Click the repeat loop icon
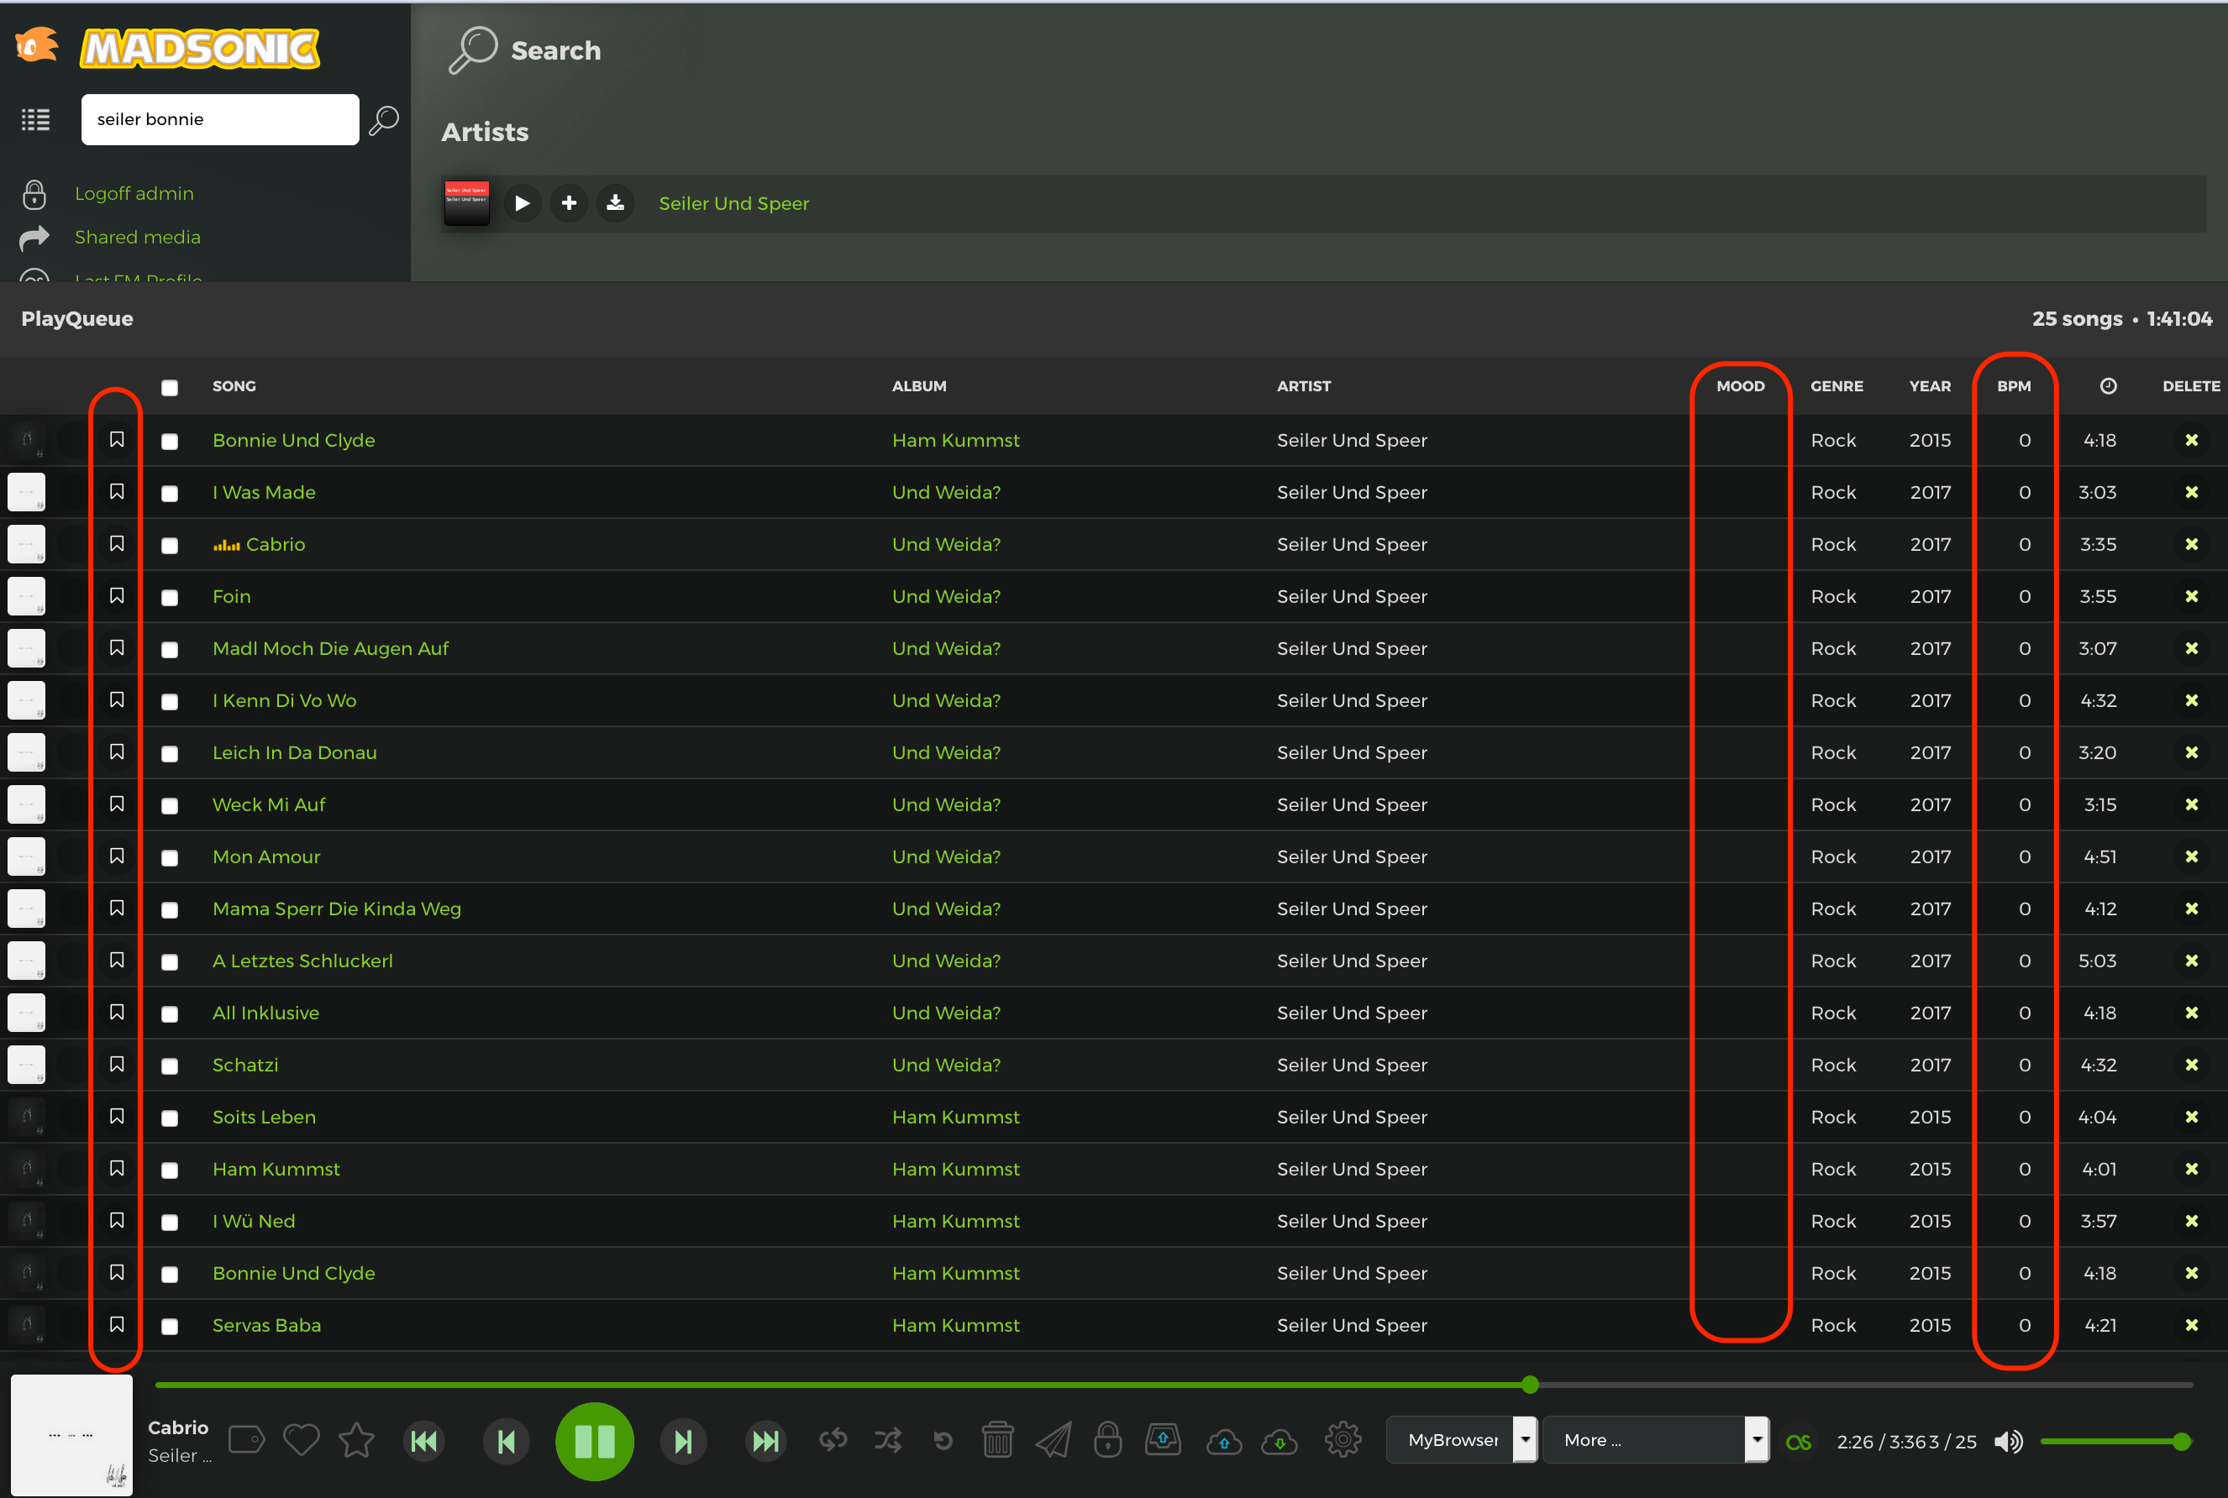 833,1440
